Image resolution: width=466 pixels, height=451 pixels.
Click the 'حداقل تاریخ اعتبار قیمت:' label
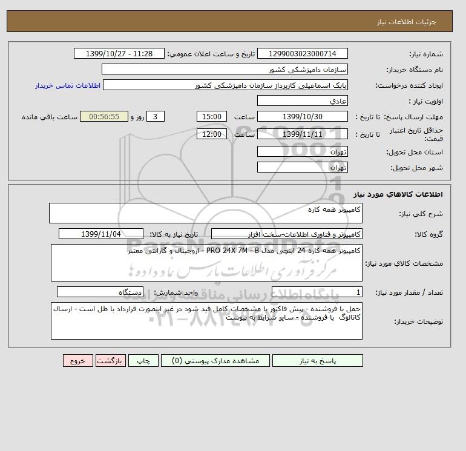(x=416, y=134)
